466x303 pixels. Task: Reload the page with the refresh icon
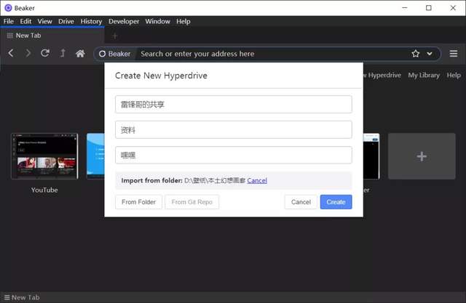click(45, 53)
